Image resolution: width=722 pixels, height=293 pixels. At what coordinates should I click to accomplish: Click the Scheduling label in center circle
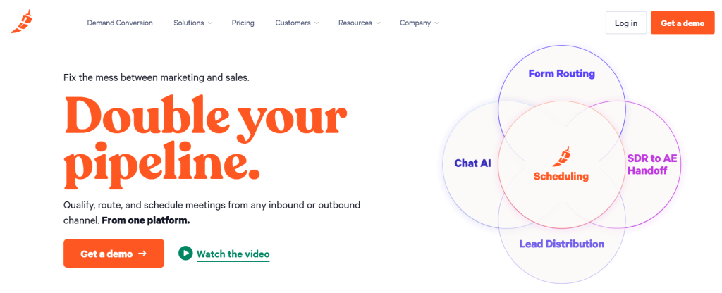point(561,176)
